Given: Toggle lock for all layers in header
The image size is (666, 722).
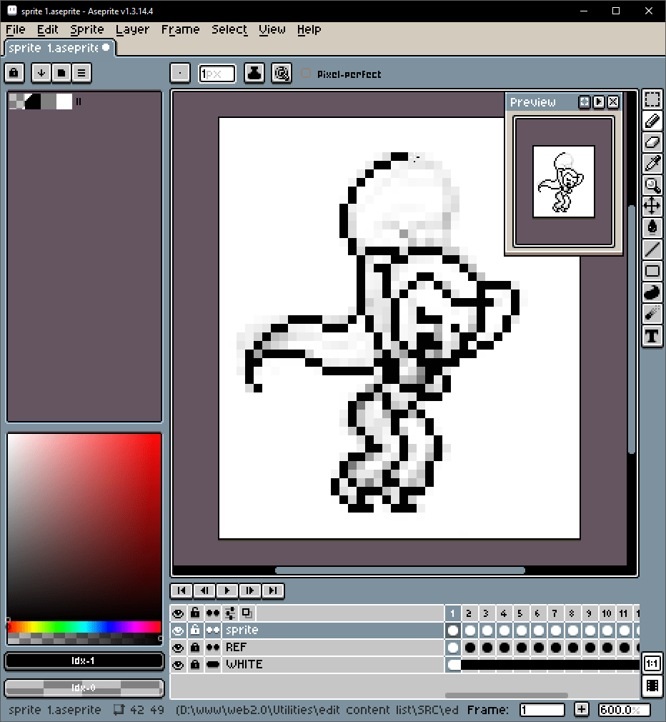Looking at the screenshot, I should point(195,613).
